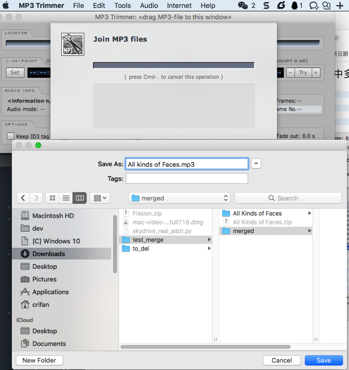
Task: Open the item grouping dropdown
Action: [100, 198]
